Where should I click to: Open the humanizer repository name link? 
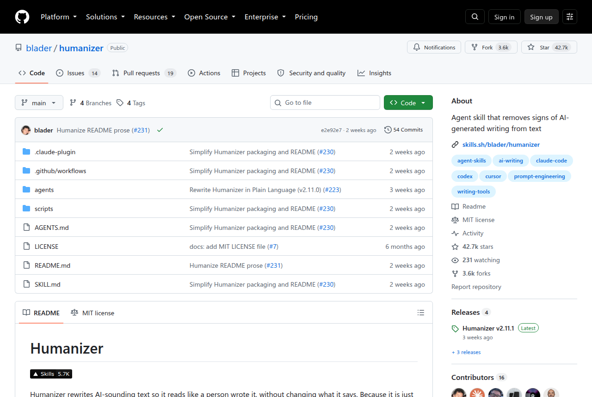(x=81, y=48)
